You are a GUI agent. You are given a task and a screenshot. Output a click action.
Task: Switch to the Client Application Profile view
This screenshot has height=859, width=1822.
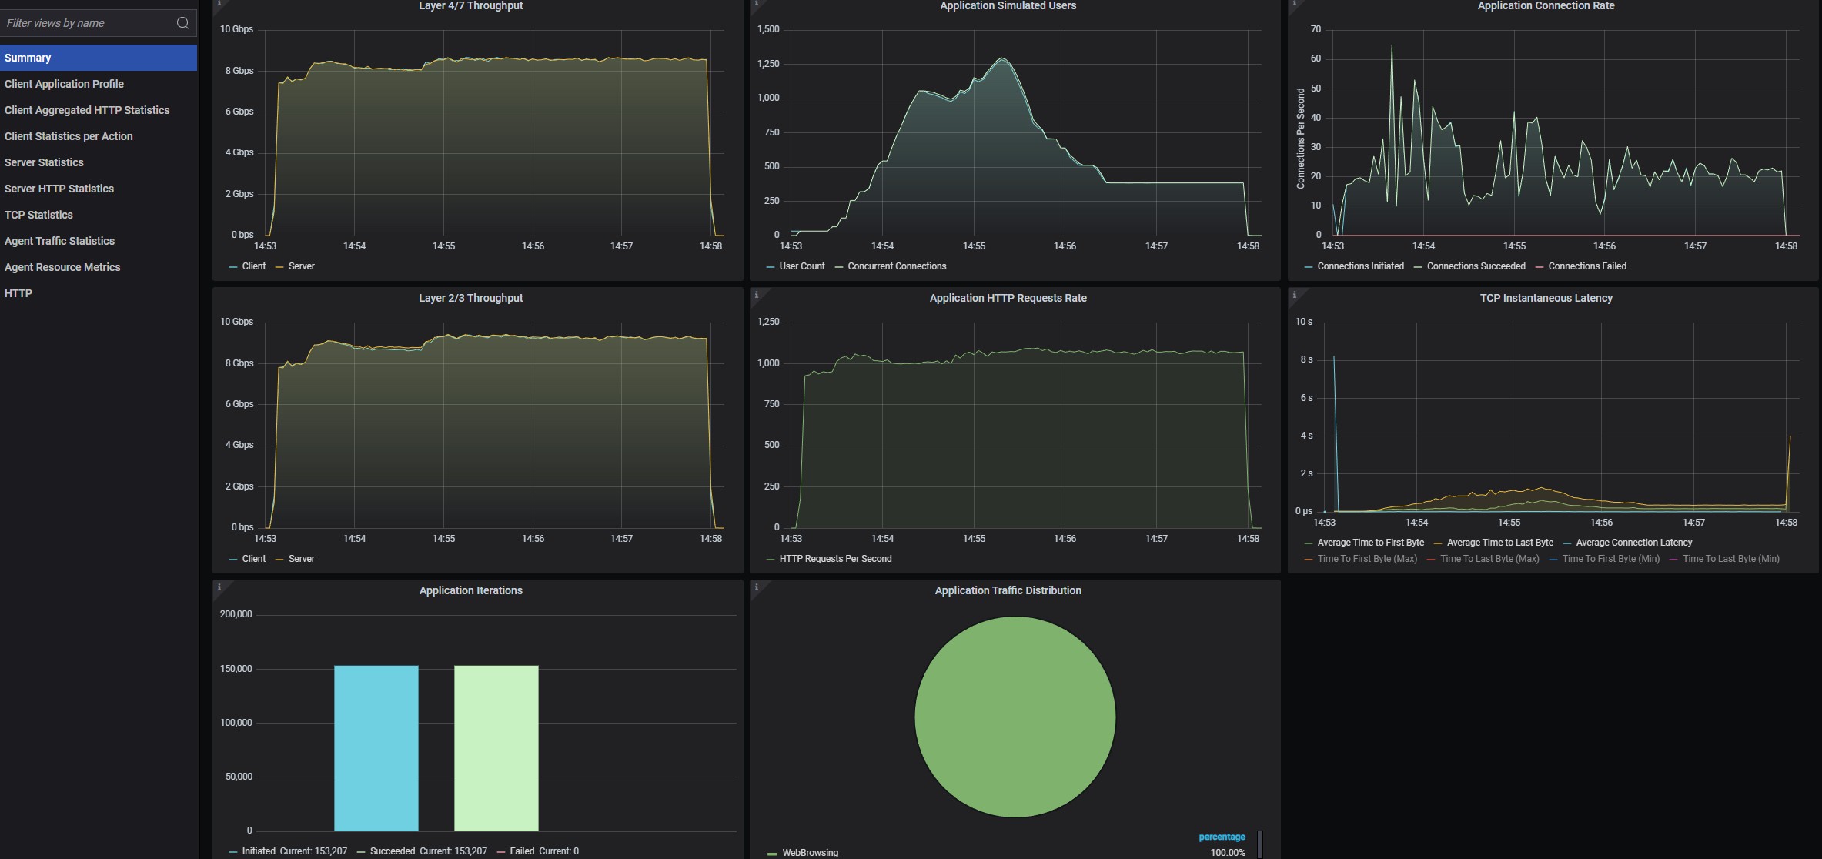[x=64, y=84]
